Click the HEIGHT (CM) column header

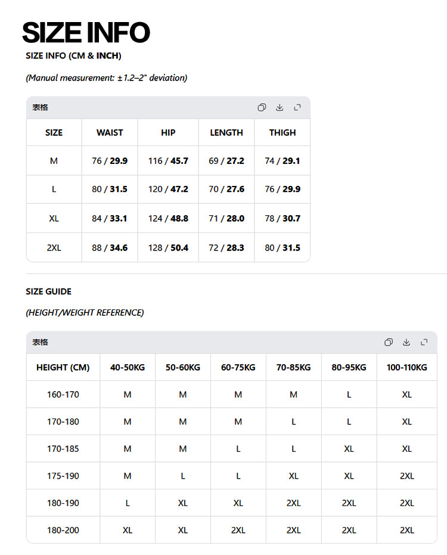click(x=63, y=367)
